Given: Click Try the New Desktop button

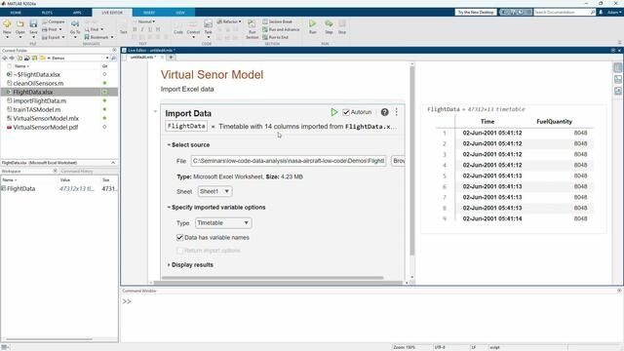Looking at the screenshot, I should [x=476, y=13].
